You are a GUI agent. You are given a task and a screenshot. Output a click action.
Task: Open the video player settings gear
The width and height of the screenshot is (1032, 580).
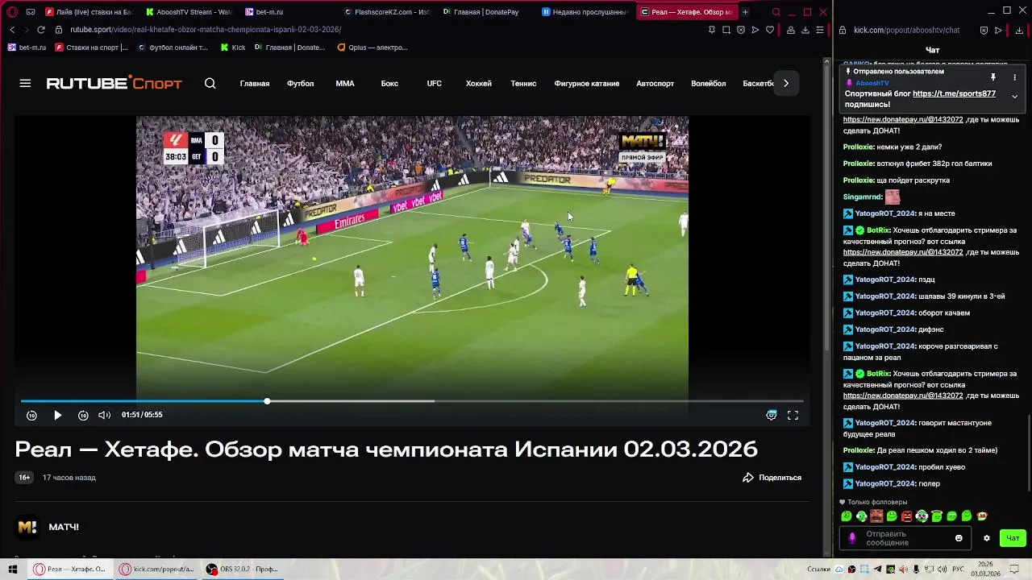[772, 415]
